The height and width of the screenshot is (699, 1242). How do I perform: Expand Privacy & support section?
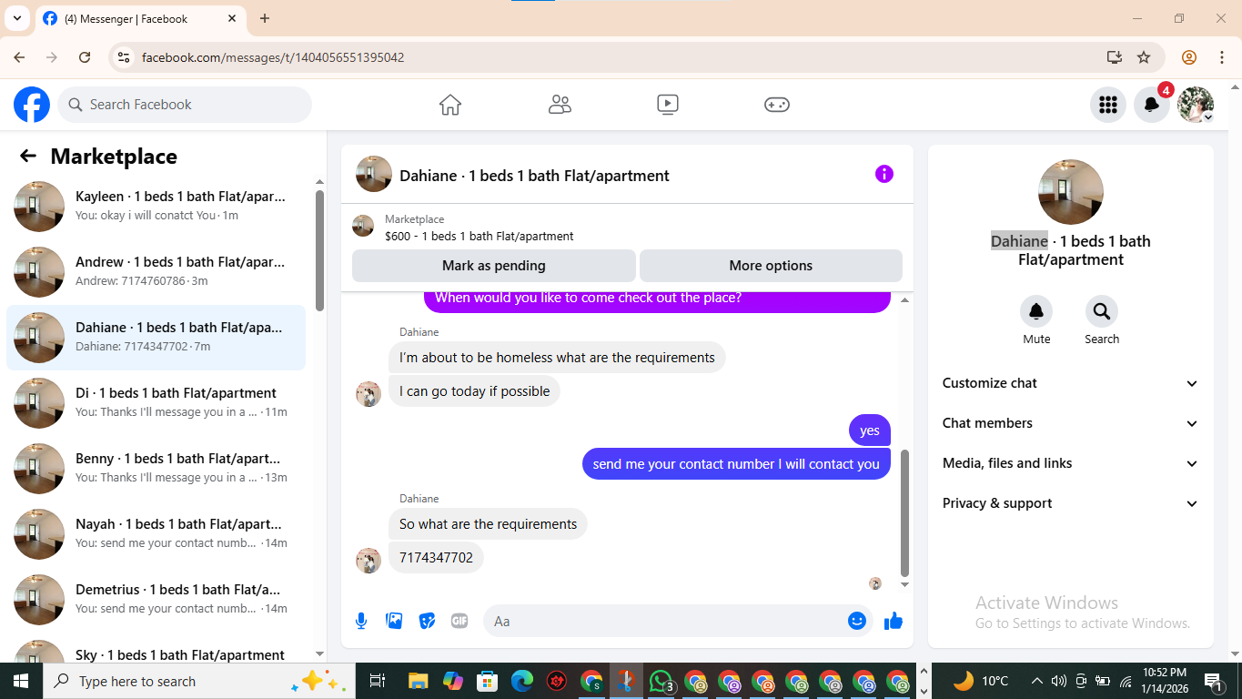[x=1071, y=503]
